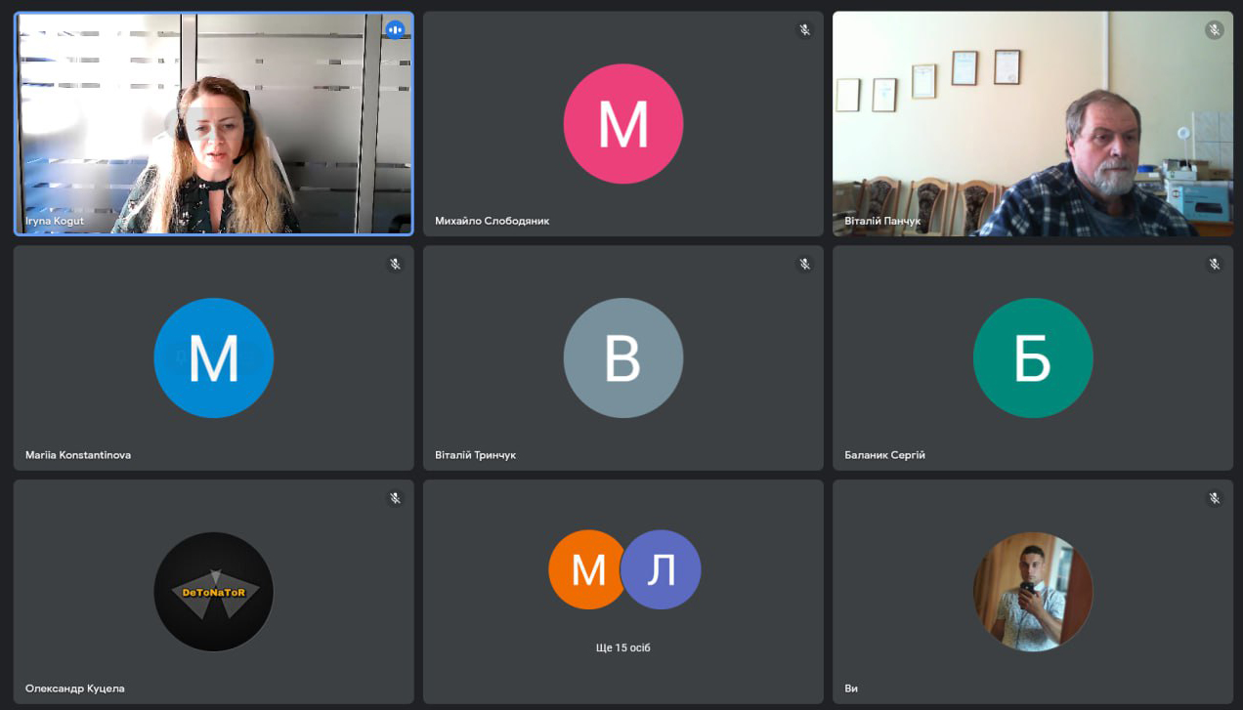Click muted mic icon on Олександр Куцела tile
Viewport: 1243px width, 710px height.
pos(395,498)
